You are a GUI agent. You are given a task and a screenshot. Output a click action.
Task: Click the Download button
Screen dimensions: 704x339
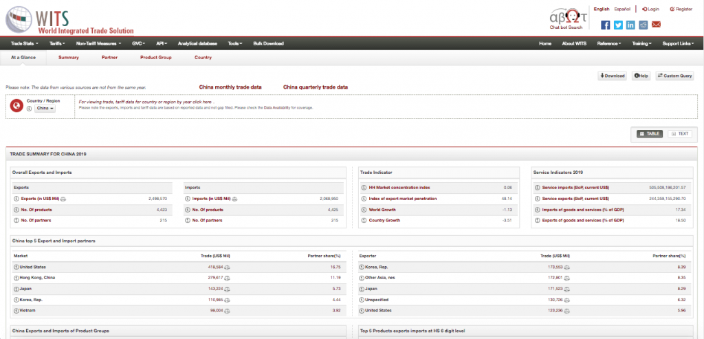(613, 76)
